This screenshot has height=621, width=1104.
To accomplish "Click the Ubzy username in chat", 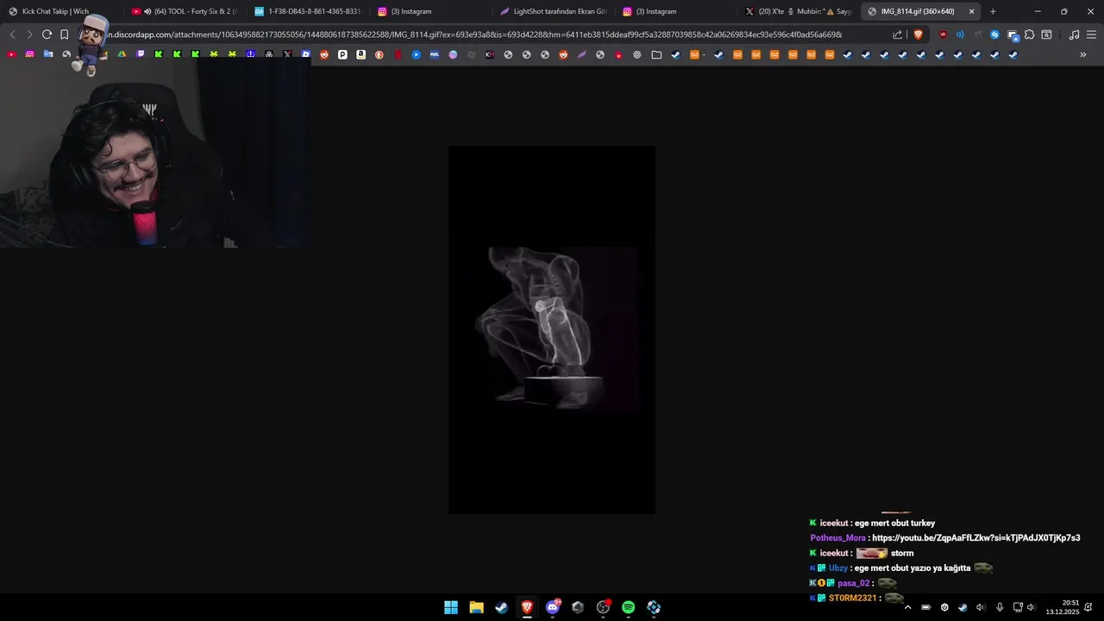I will [x=837, y=568].
